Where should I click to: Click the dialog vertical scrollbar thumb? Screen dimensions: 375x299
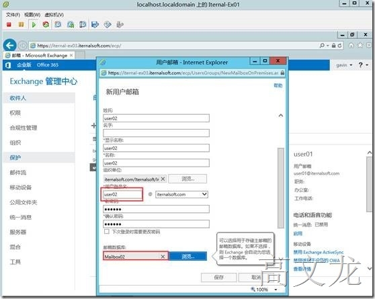coord(280,188)
